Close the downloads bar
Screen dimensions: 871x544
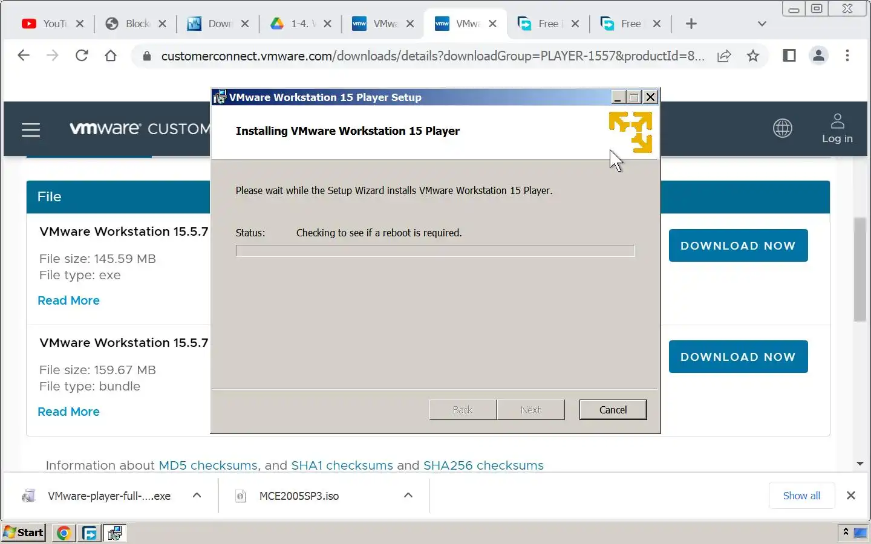coord(851,496)
